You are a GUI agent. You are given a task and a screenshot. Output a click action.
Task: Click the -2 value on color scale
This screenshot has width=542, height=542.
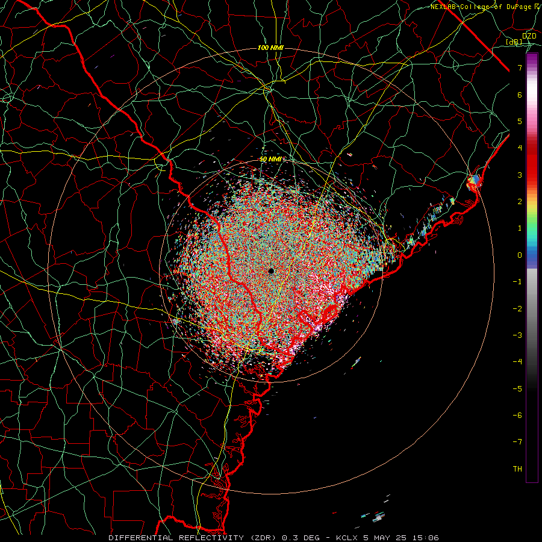[x=517, y=309]
